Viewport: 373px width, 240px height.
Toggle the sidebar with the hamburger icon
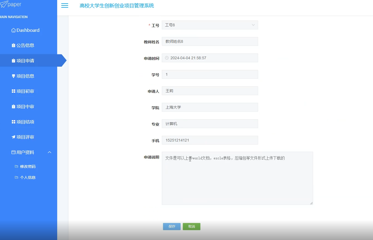point(65,5)
